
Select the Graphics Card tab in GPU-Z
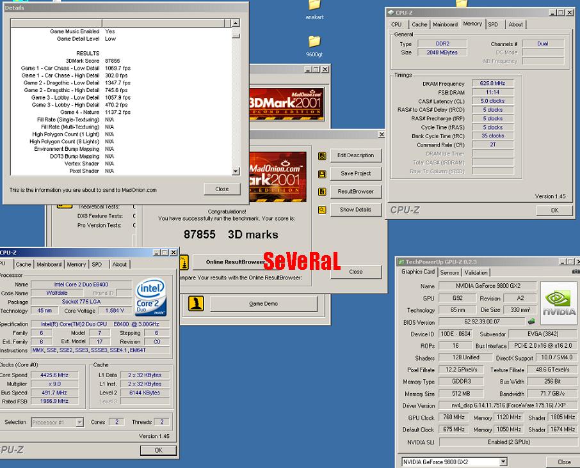[418, 272]
